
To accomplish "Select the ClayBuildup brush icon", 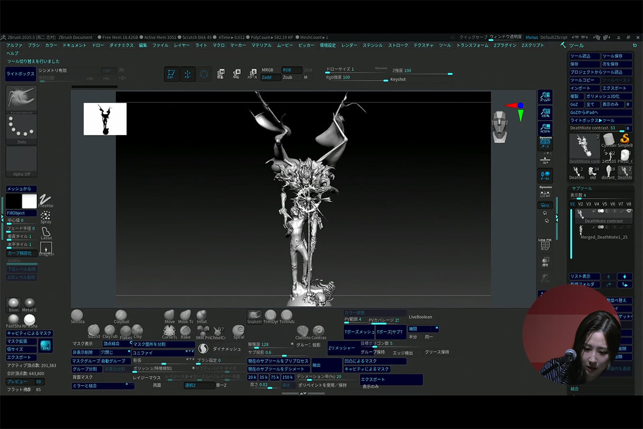I will [x=121, y=316].
